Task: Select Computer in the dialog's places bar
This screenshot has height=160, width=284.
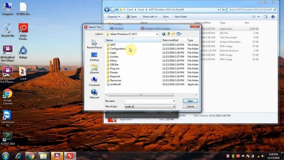Action: pyautogui.click(x=94, y=82)
